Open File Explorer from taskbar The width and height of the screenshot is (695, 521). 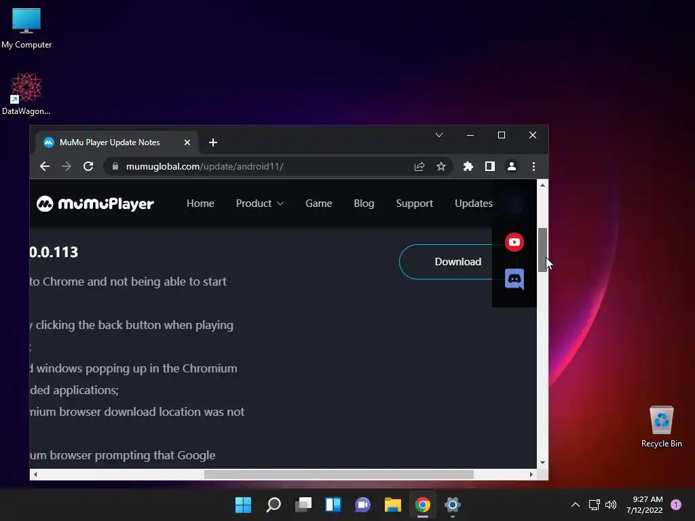(x=393, y=505)
